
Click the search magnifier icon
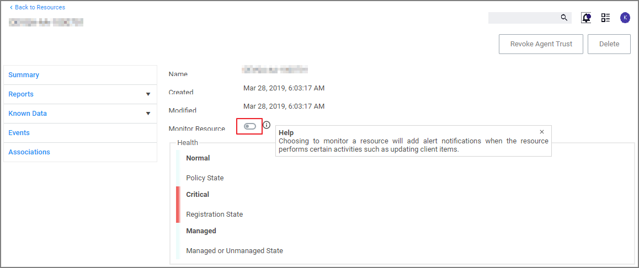pos(564,18)
